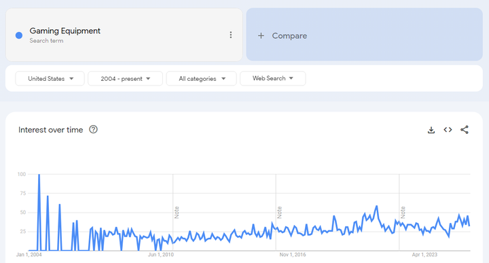Click the Search term label under Gaming Equipment
The height and width of the screenshot is (263, 489).
click(46, 41)
